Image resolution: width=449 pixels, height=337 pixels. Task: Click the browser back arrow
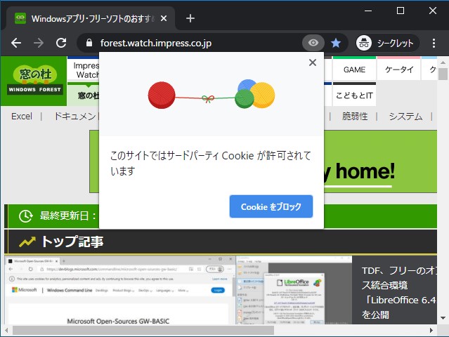click(16, 43)
